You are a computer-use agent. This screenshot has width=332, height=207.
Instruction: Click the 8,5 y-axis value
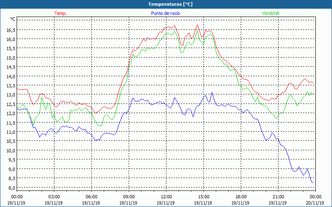[12, 178]
